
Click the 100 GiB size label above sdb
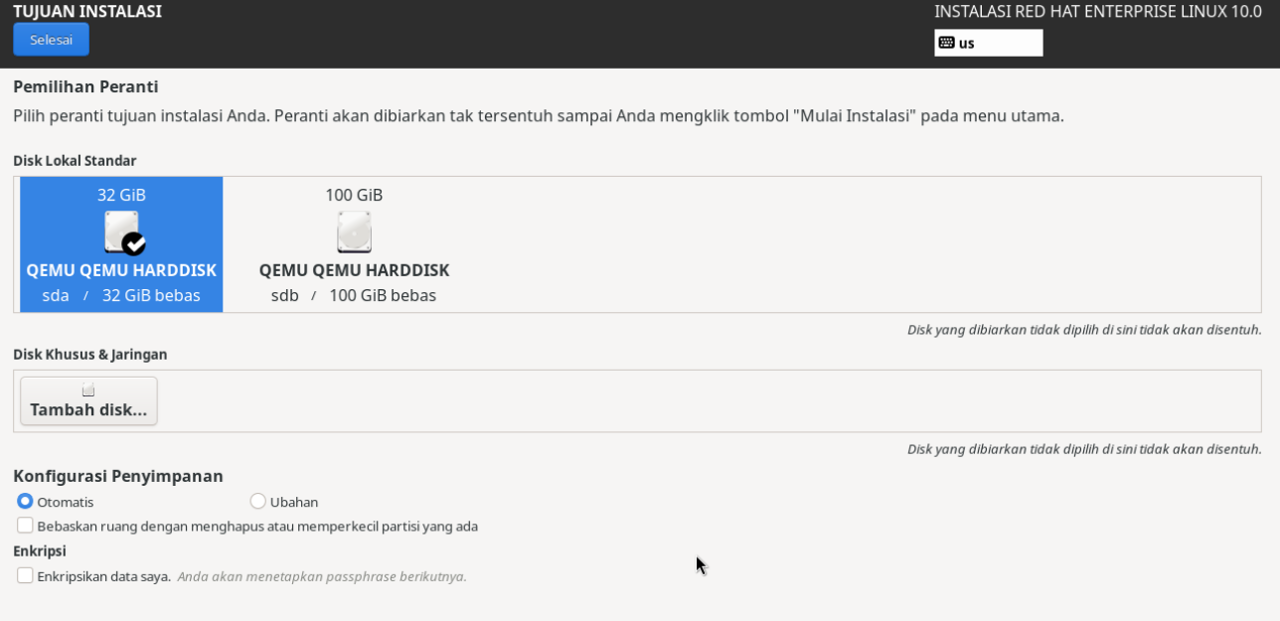[x=354, y=196]
